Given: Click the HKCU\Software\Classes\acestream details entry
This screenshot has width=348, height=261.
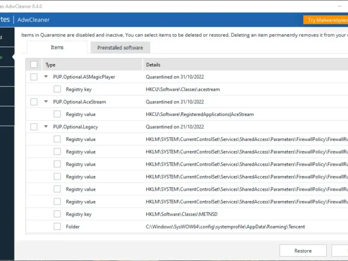Looking at the screenshot, I should click(183, 89).
